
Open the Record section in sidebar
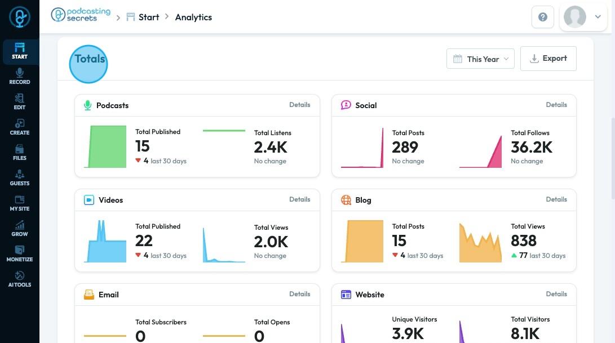(20, 77)
